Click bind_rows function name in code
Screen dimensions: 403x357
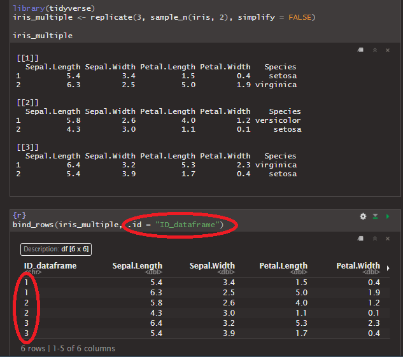[33, 225]
